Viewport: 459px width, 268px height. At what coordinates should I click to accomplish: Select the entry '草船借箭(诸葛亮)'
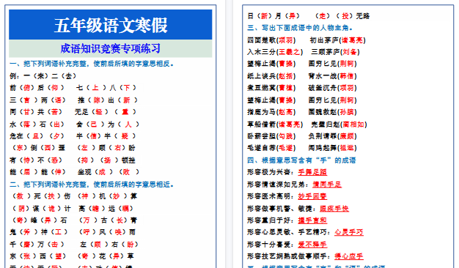[275, 124]
